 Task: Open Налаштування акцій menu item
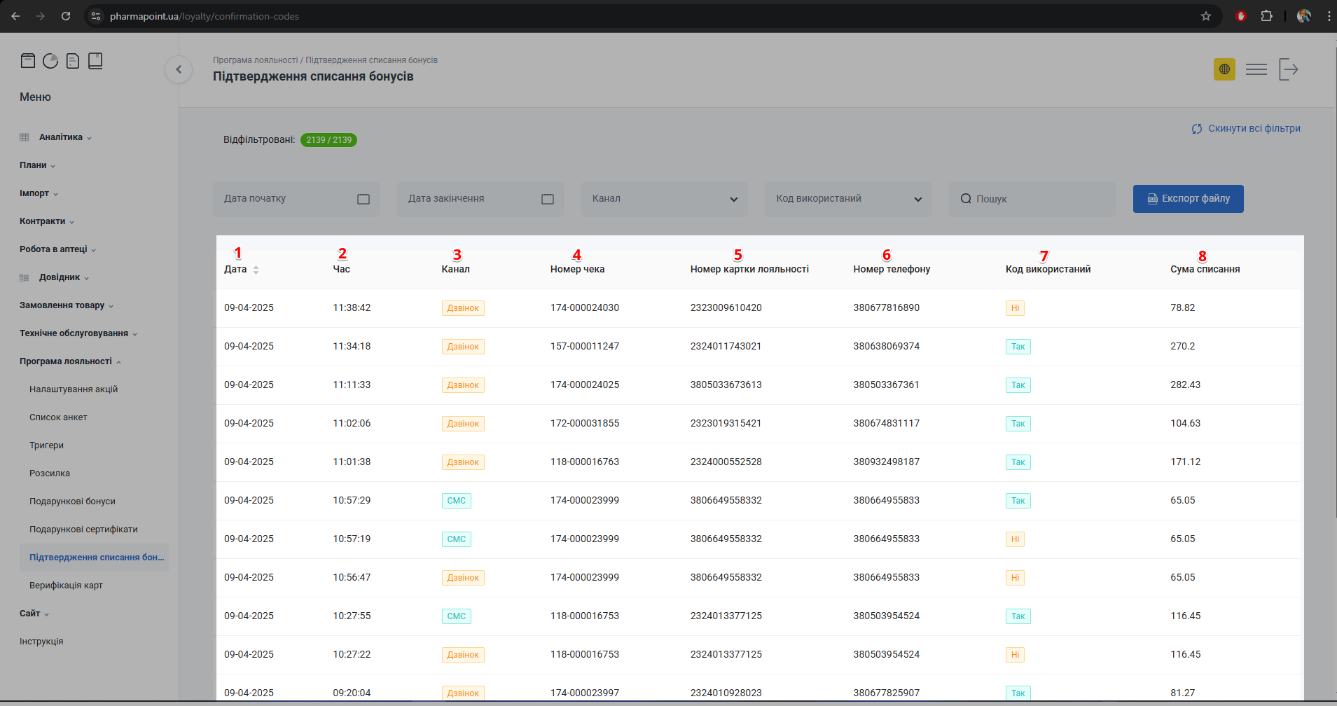pos(74,389)
